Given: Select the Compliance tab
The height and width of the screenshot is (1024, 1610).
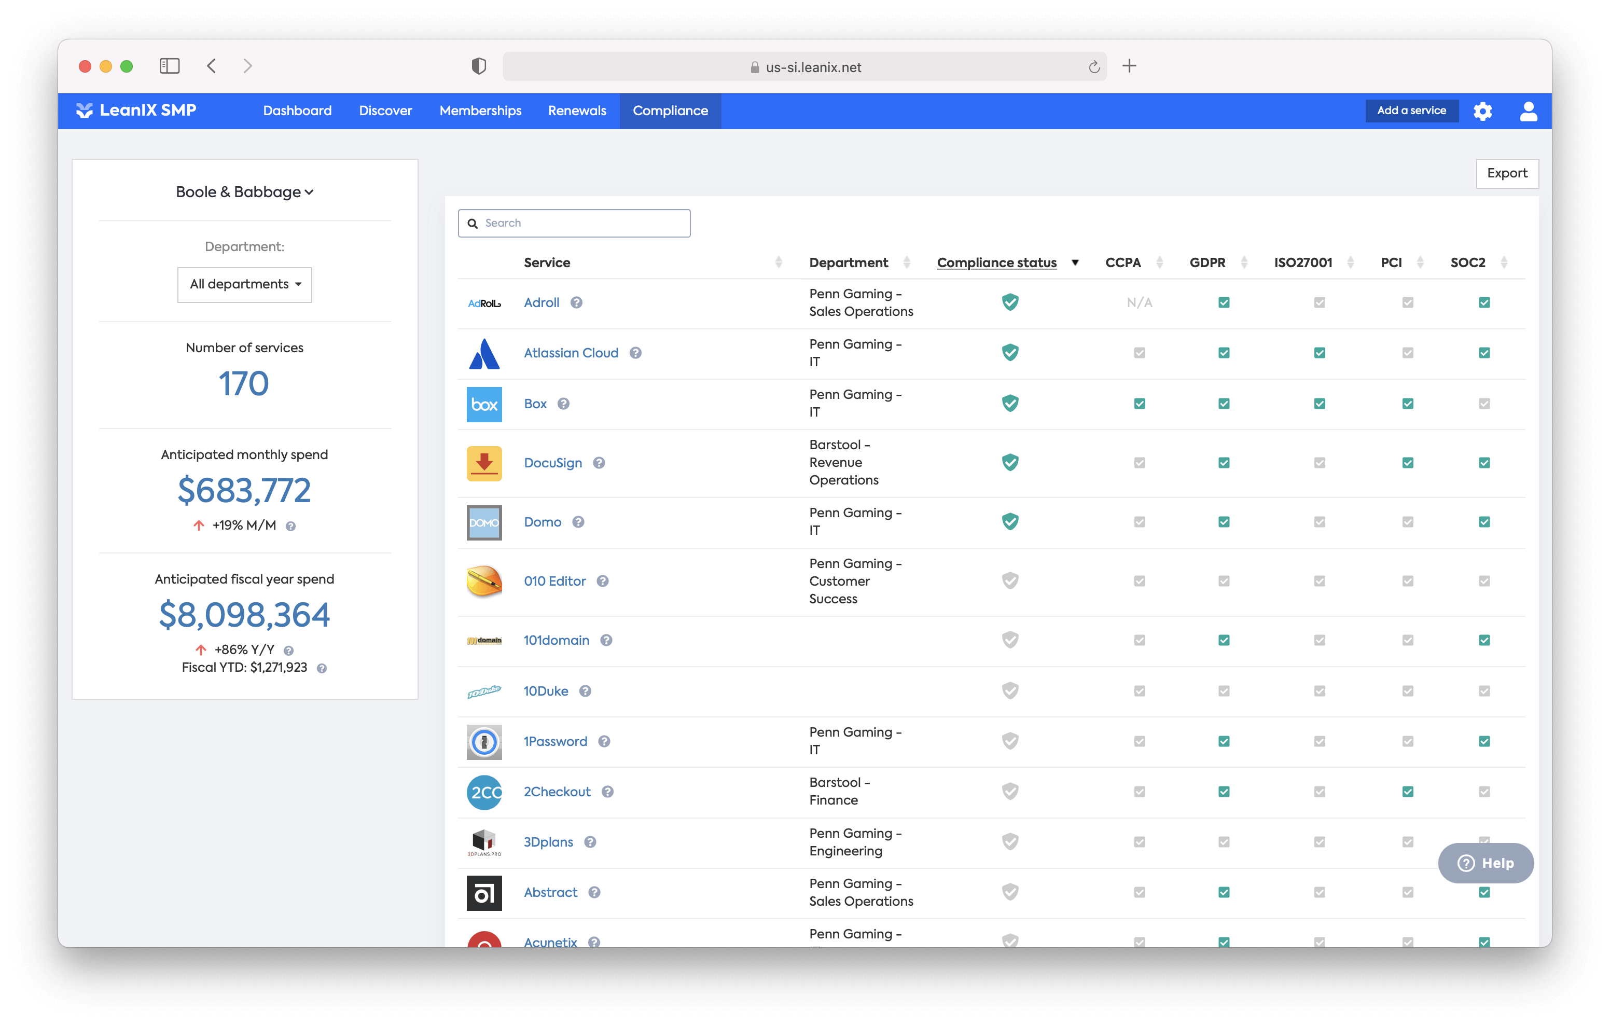Looking at the screenshot, I should pyautogui.click(x=670, y=111).
